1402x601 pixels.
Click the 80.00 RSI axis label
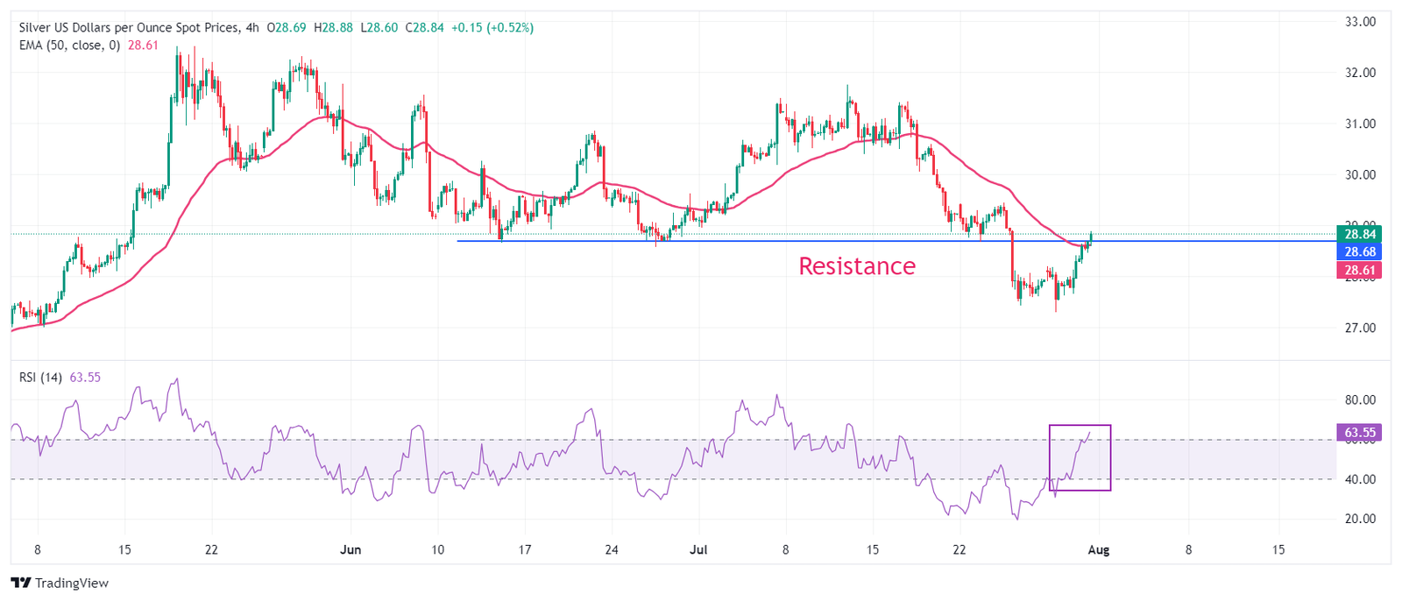(x=1360, y=400)
